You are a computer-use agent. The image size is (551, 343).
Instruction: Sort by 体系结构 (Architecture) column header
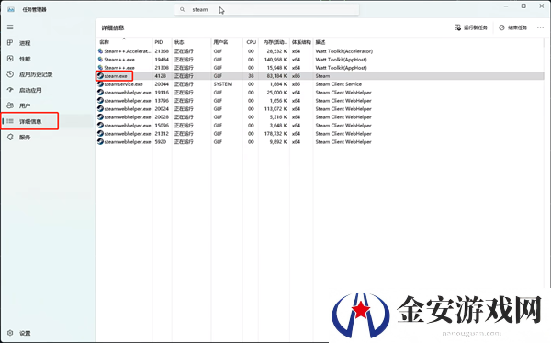click(x=301, y=42)
